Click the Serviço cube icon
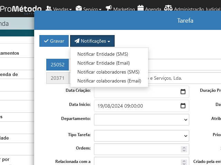Screen dimensions: 221x165 pos(79,8)
